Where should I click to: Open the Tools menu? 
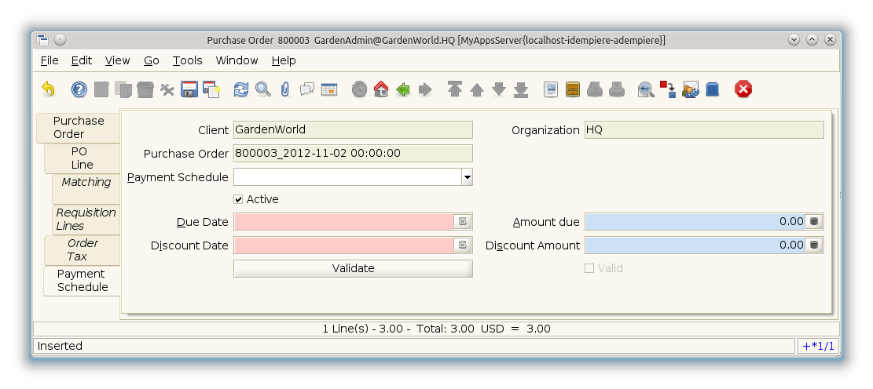click(x=187, y=60)
